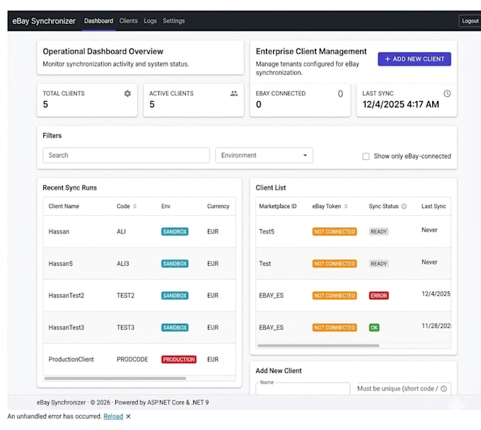The image size is (481, 430).
Task: Click the people icon in Active Clients card
Action: (x=233, y=93)
